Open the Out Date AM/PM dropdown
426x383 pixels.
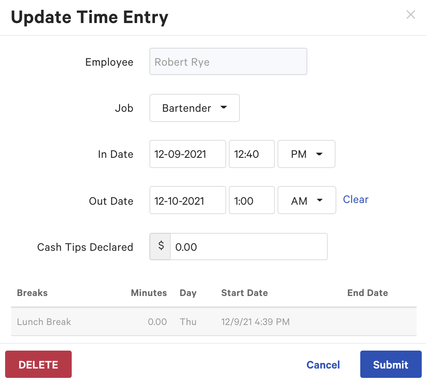tap(306, 200)
